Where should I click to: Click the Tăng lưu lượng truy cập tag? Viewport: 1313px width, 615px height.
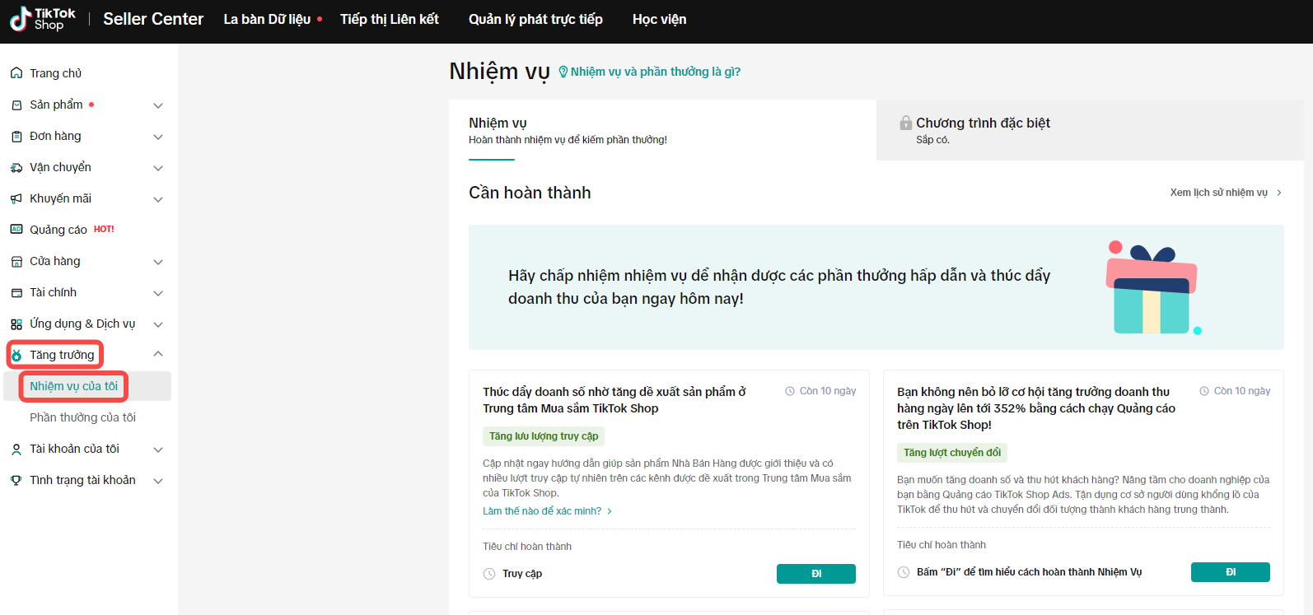click(x=544, y=436)
